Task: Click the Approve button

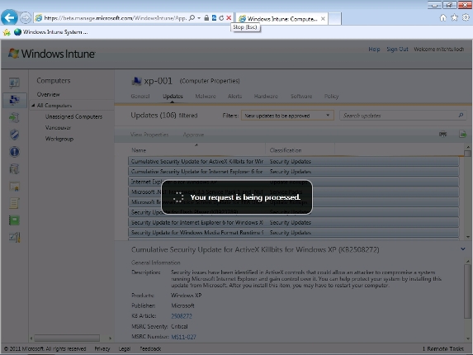Action: click(x=193, y=135)
